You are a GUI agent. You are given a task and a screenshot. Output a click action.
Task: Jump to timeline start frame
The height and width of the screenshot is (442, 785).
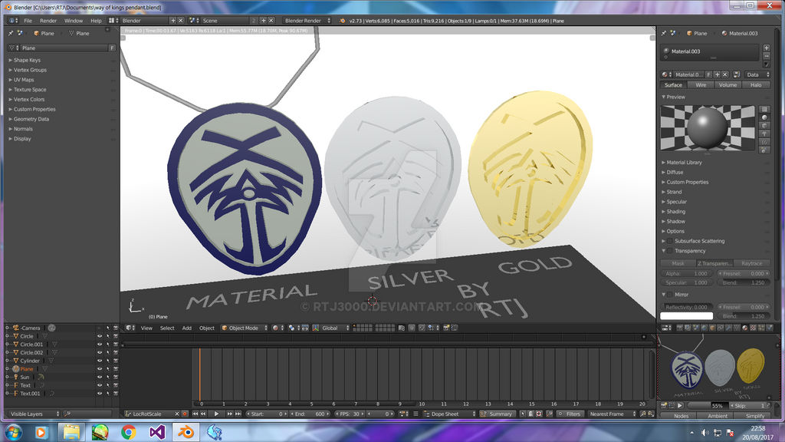tap(195, 414)
